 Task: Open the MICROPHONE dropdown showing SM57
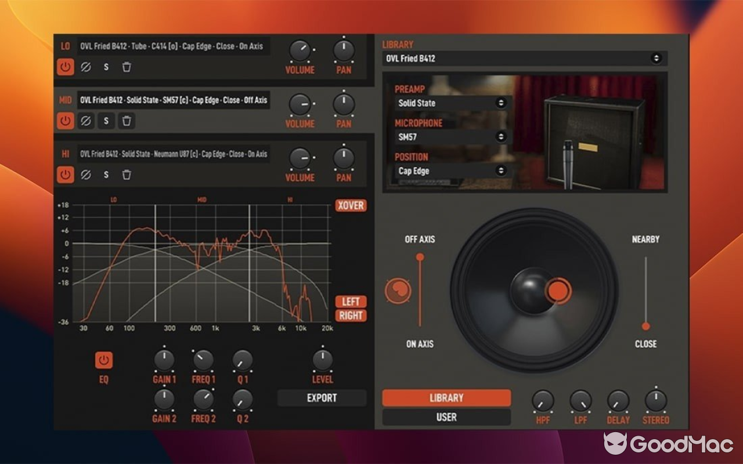coord(452,137)
